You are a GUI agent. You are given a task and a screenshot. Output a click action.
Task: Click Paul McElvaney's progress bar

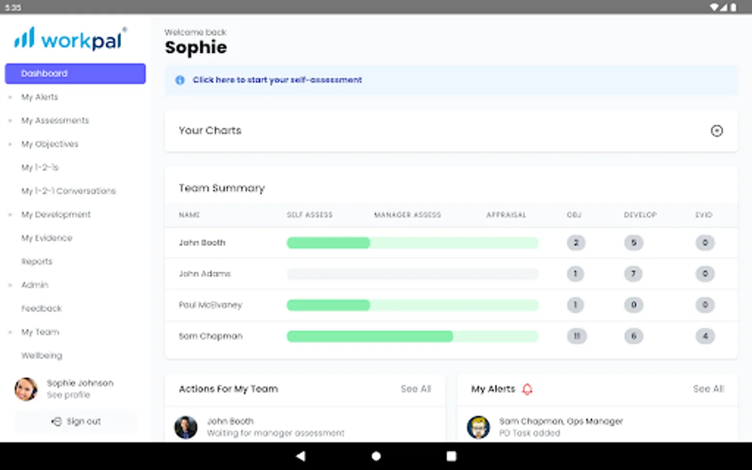pos(413,305)
